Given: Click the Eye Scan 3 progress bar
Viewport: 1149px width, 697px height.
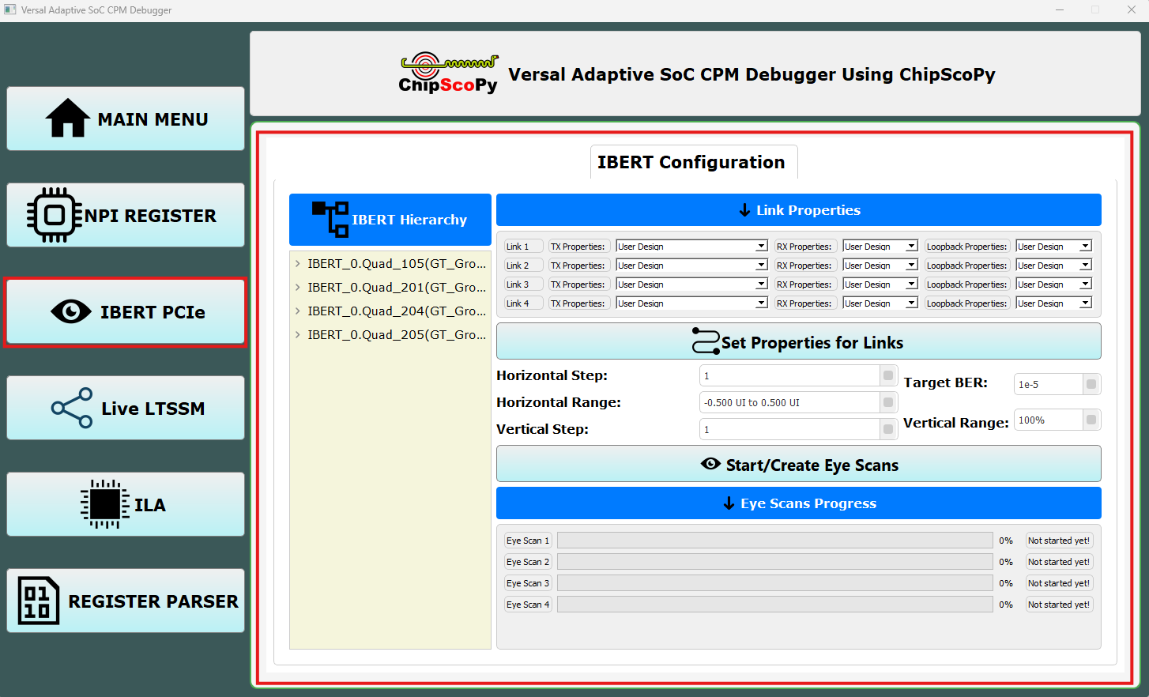Looking at the screenshot, I should tap(775, 583).
